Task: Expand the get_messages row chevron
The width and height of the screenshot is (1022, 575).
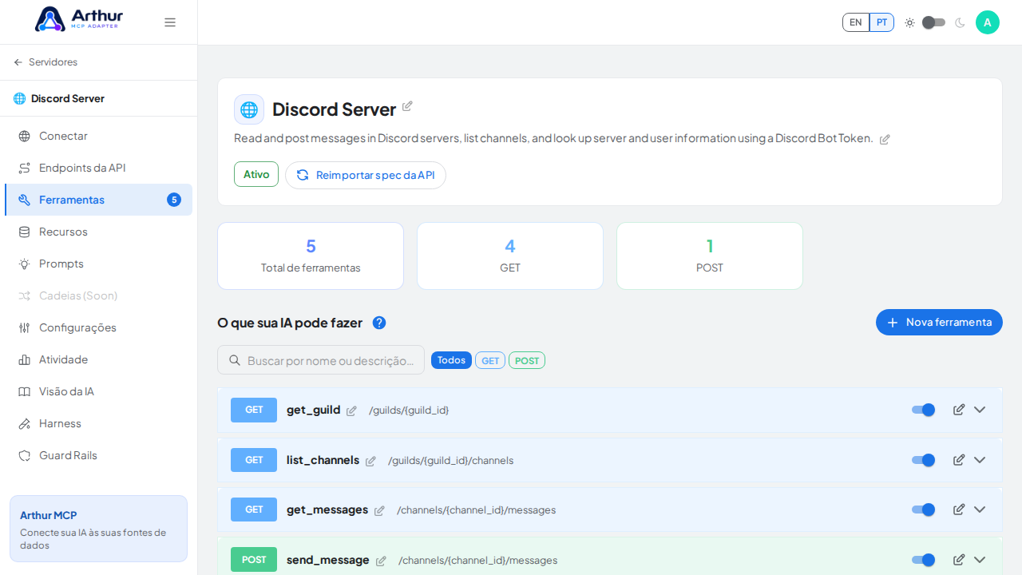Action: [980, 510]
